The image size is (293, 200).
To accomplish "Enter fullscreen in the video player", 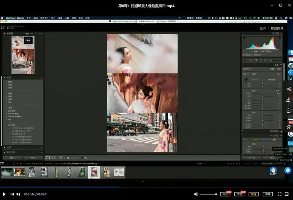I will click(x=280, y=194).
